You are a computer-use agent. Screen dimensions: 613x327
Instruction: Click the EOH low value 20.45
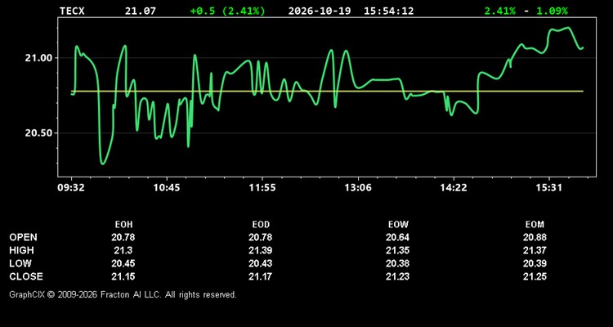coord(123,263)
